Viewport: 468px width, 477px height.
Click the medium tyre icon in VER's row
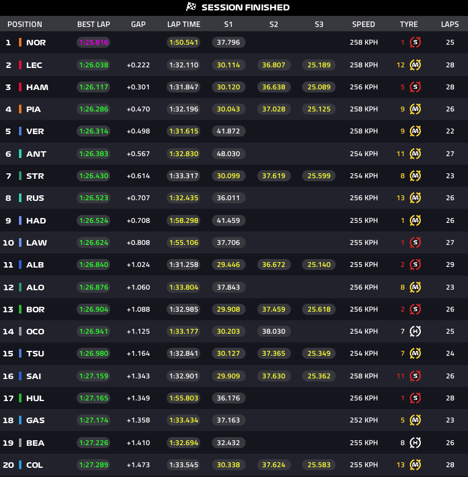click(415, 131)
